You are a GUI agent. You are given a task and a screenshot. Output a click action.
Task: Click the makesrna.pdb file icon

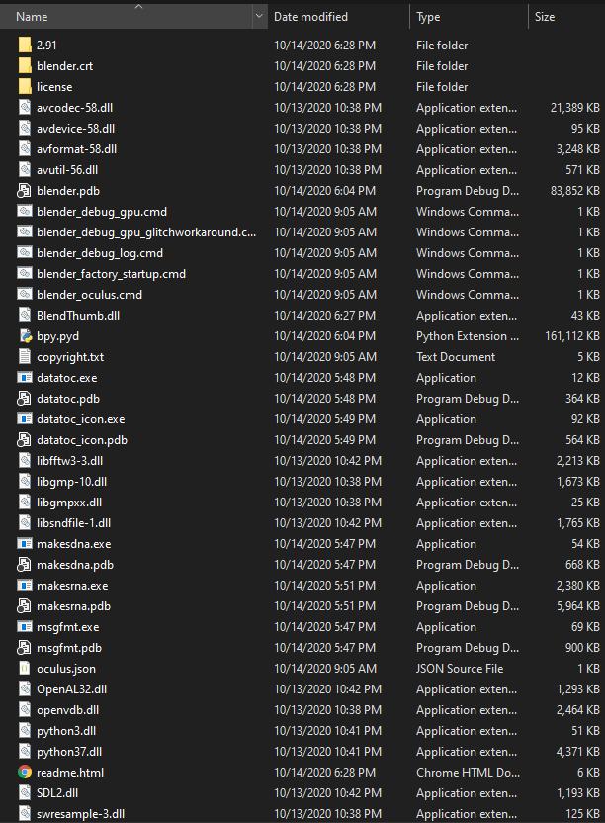(x=24, y=606)
